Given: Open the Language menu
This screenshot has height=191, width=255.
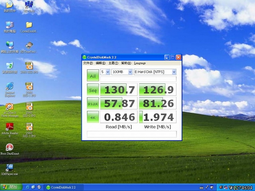Looking at the screenshot, I should pyautogui.click(x=140, y=63).
